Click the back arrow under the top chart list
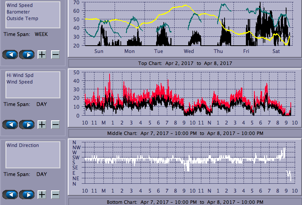The height and width of the screenshot is (205, 302). point(12,55)
